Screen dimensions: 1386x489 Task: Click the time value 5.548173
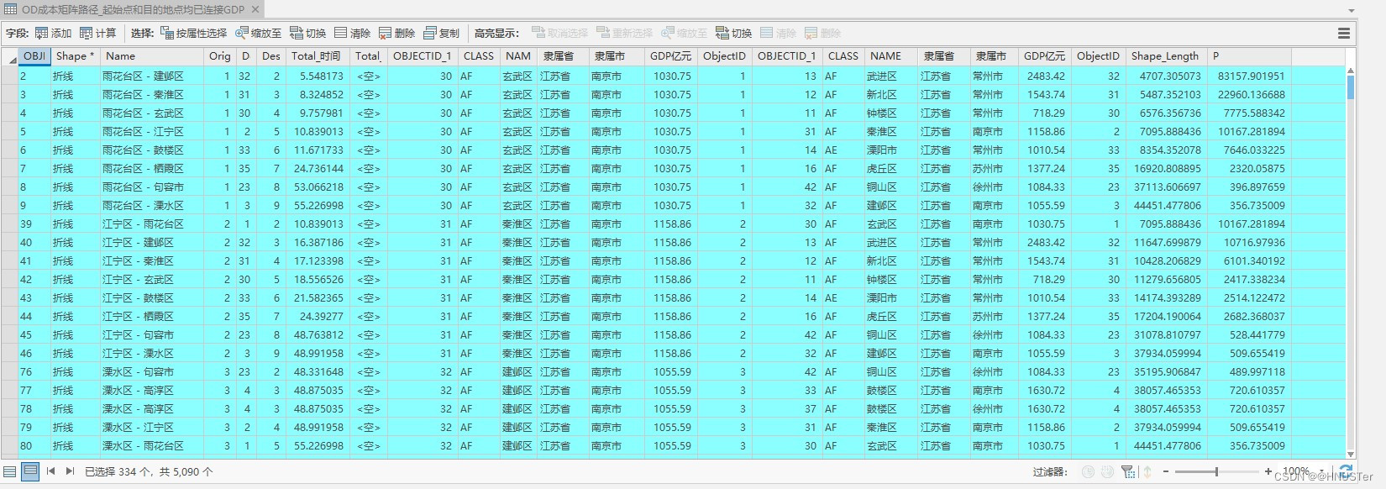point(321,76)
